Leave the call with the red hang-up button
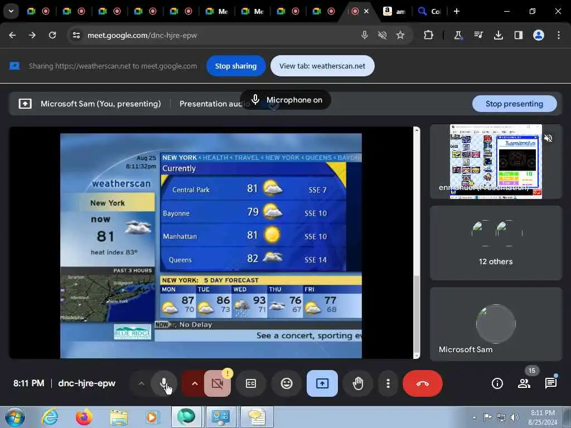The image size is (571, 428). point(423,383)
